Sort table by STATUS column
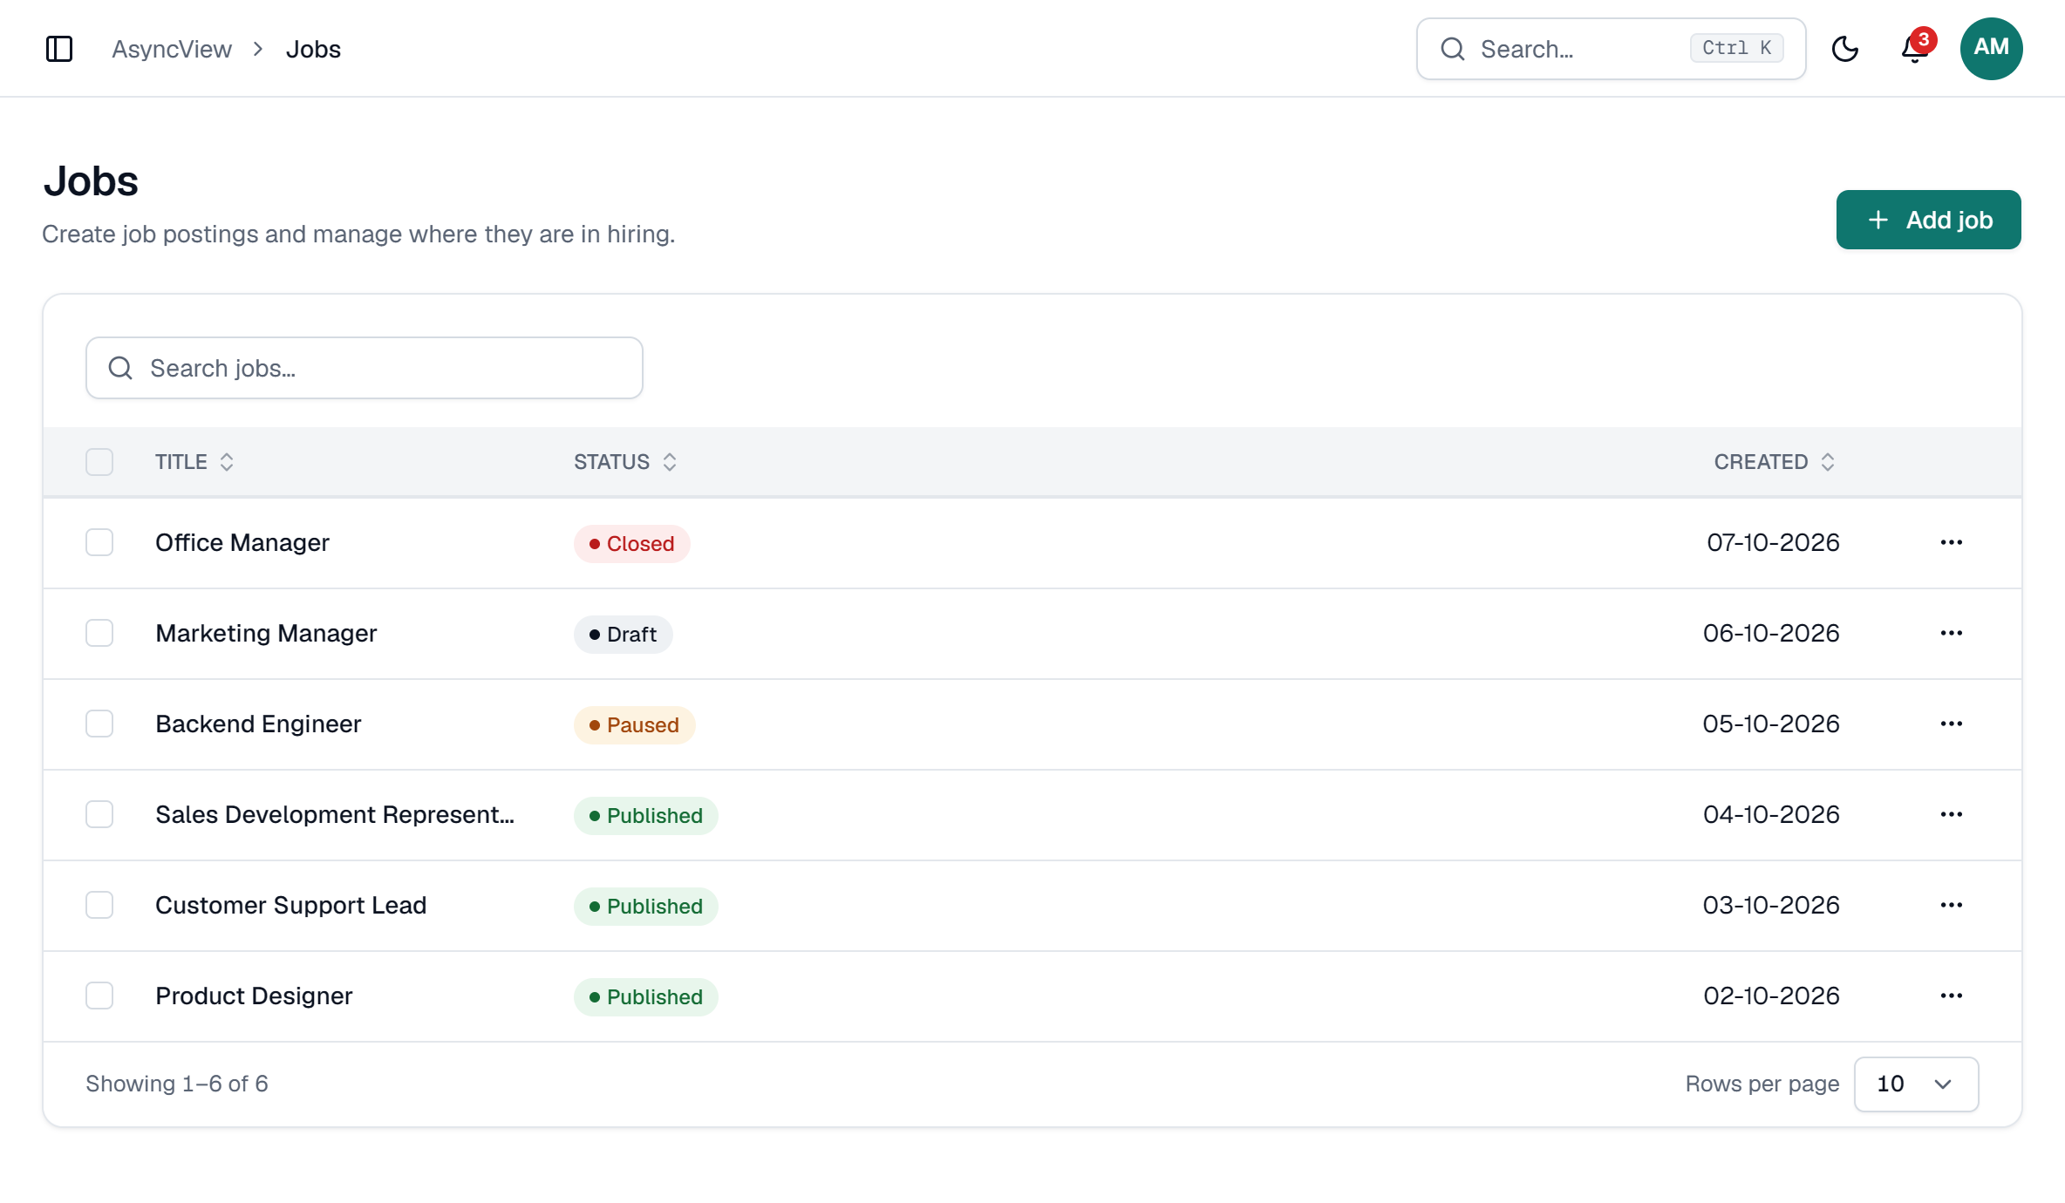 (625, 462)
